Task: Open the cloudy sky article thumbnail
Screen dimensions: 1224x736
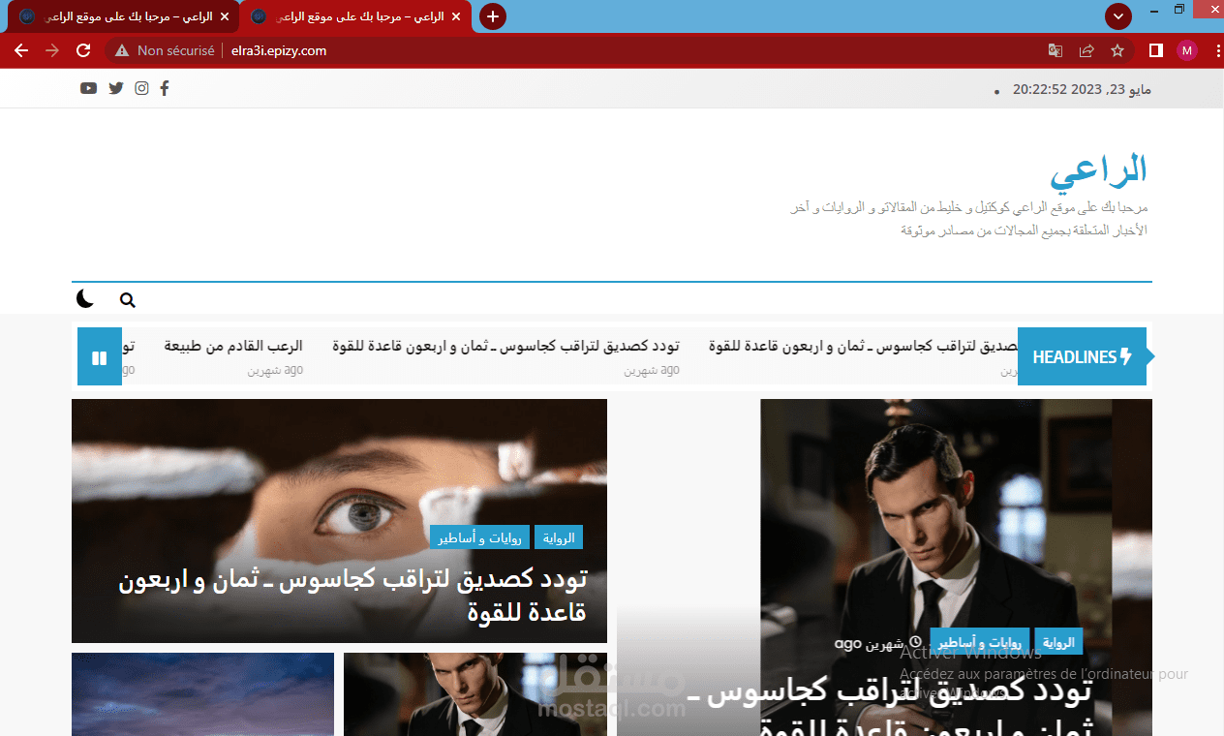Action: (202, 694)
